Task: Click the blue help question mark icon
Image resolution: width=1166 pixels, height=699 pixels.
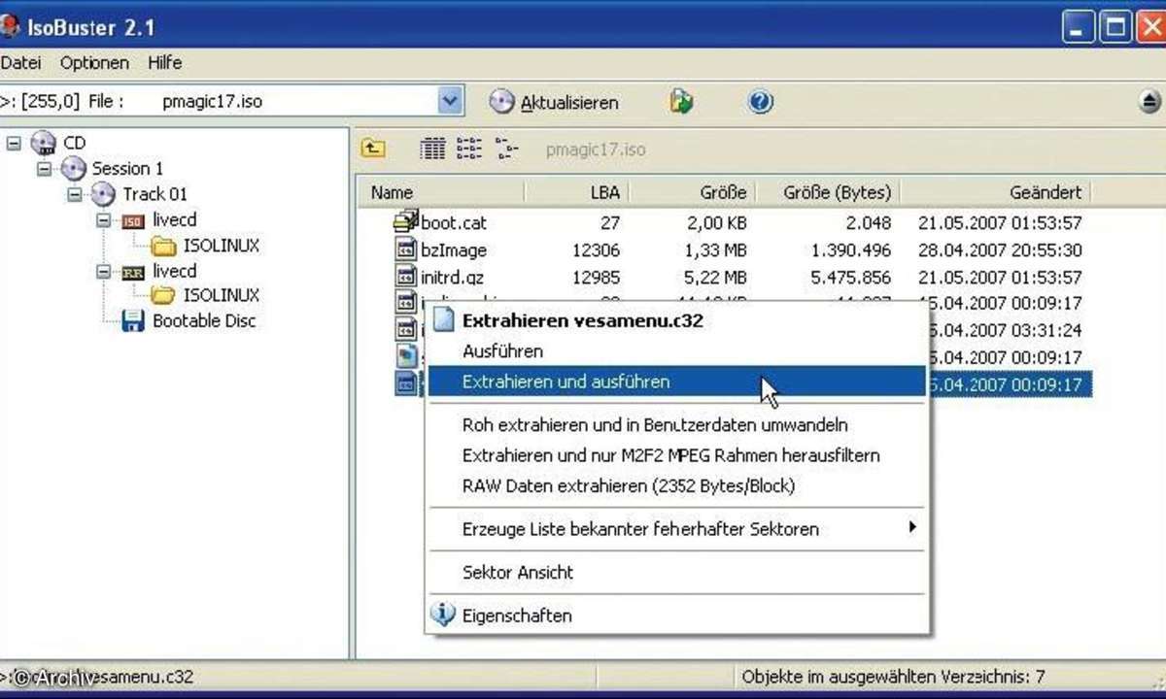Action: 761,102
